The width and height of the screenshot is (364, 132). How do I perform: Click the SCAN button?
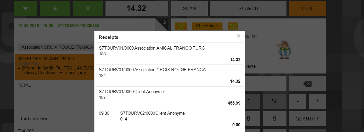click(189, 8)
